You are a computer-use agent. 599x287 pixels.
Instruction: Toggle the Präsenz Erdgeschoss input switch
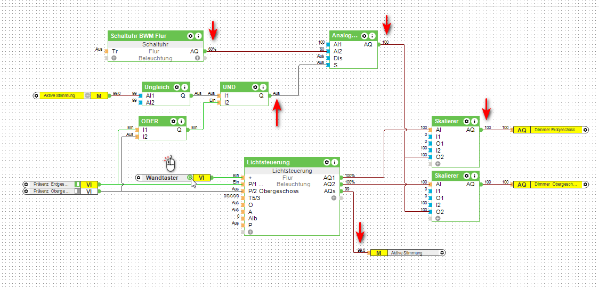(77, 184)
